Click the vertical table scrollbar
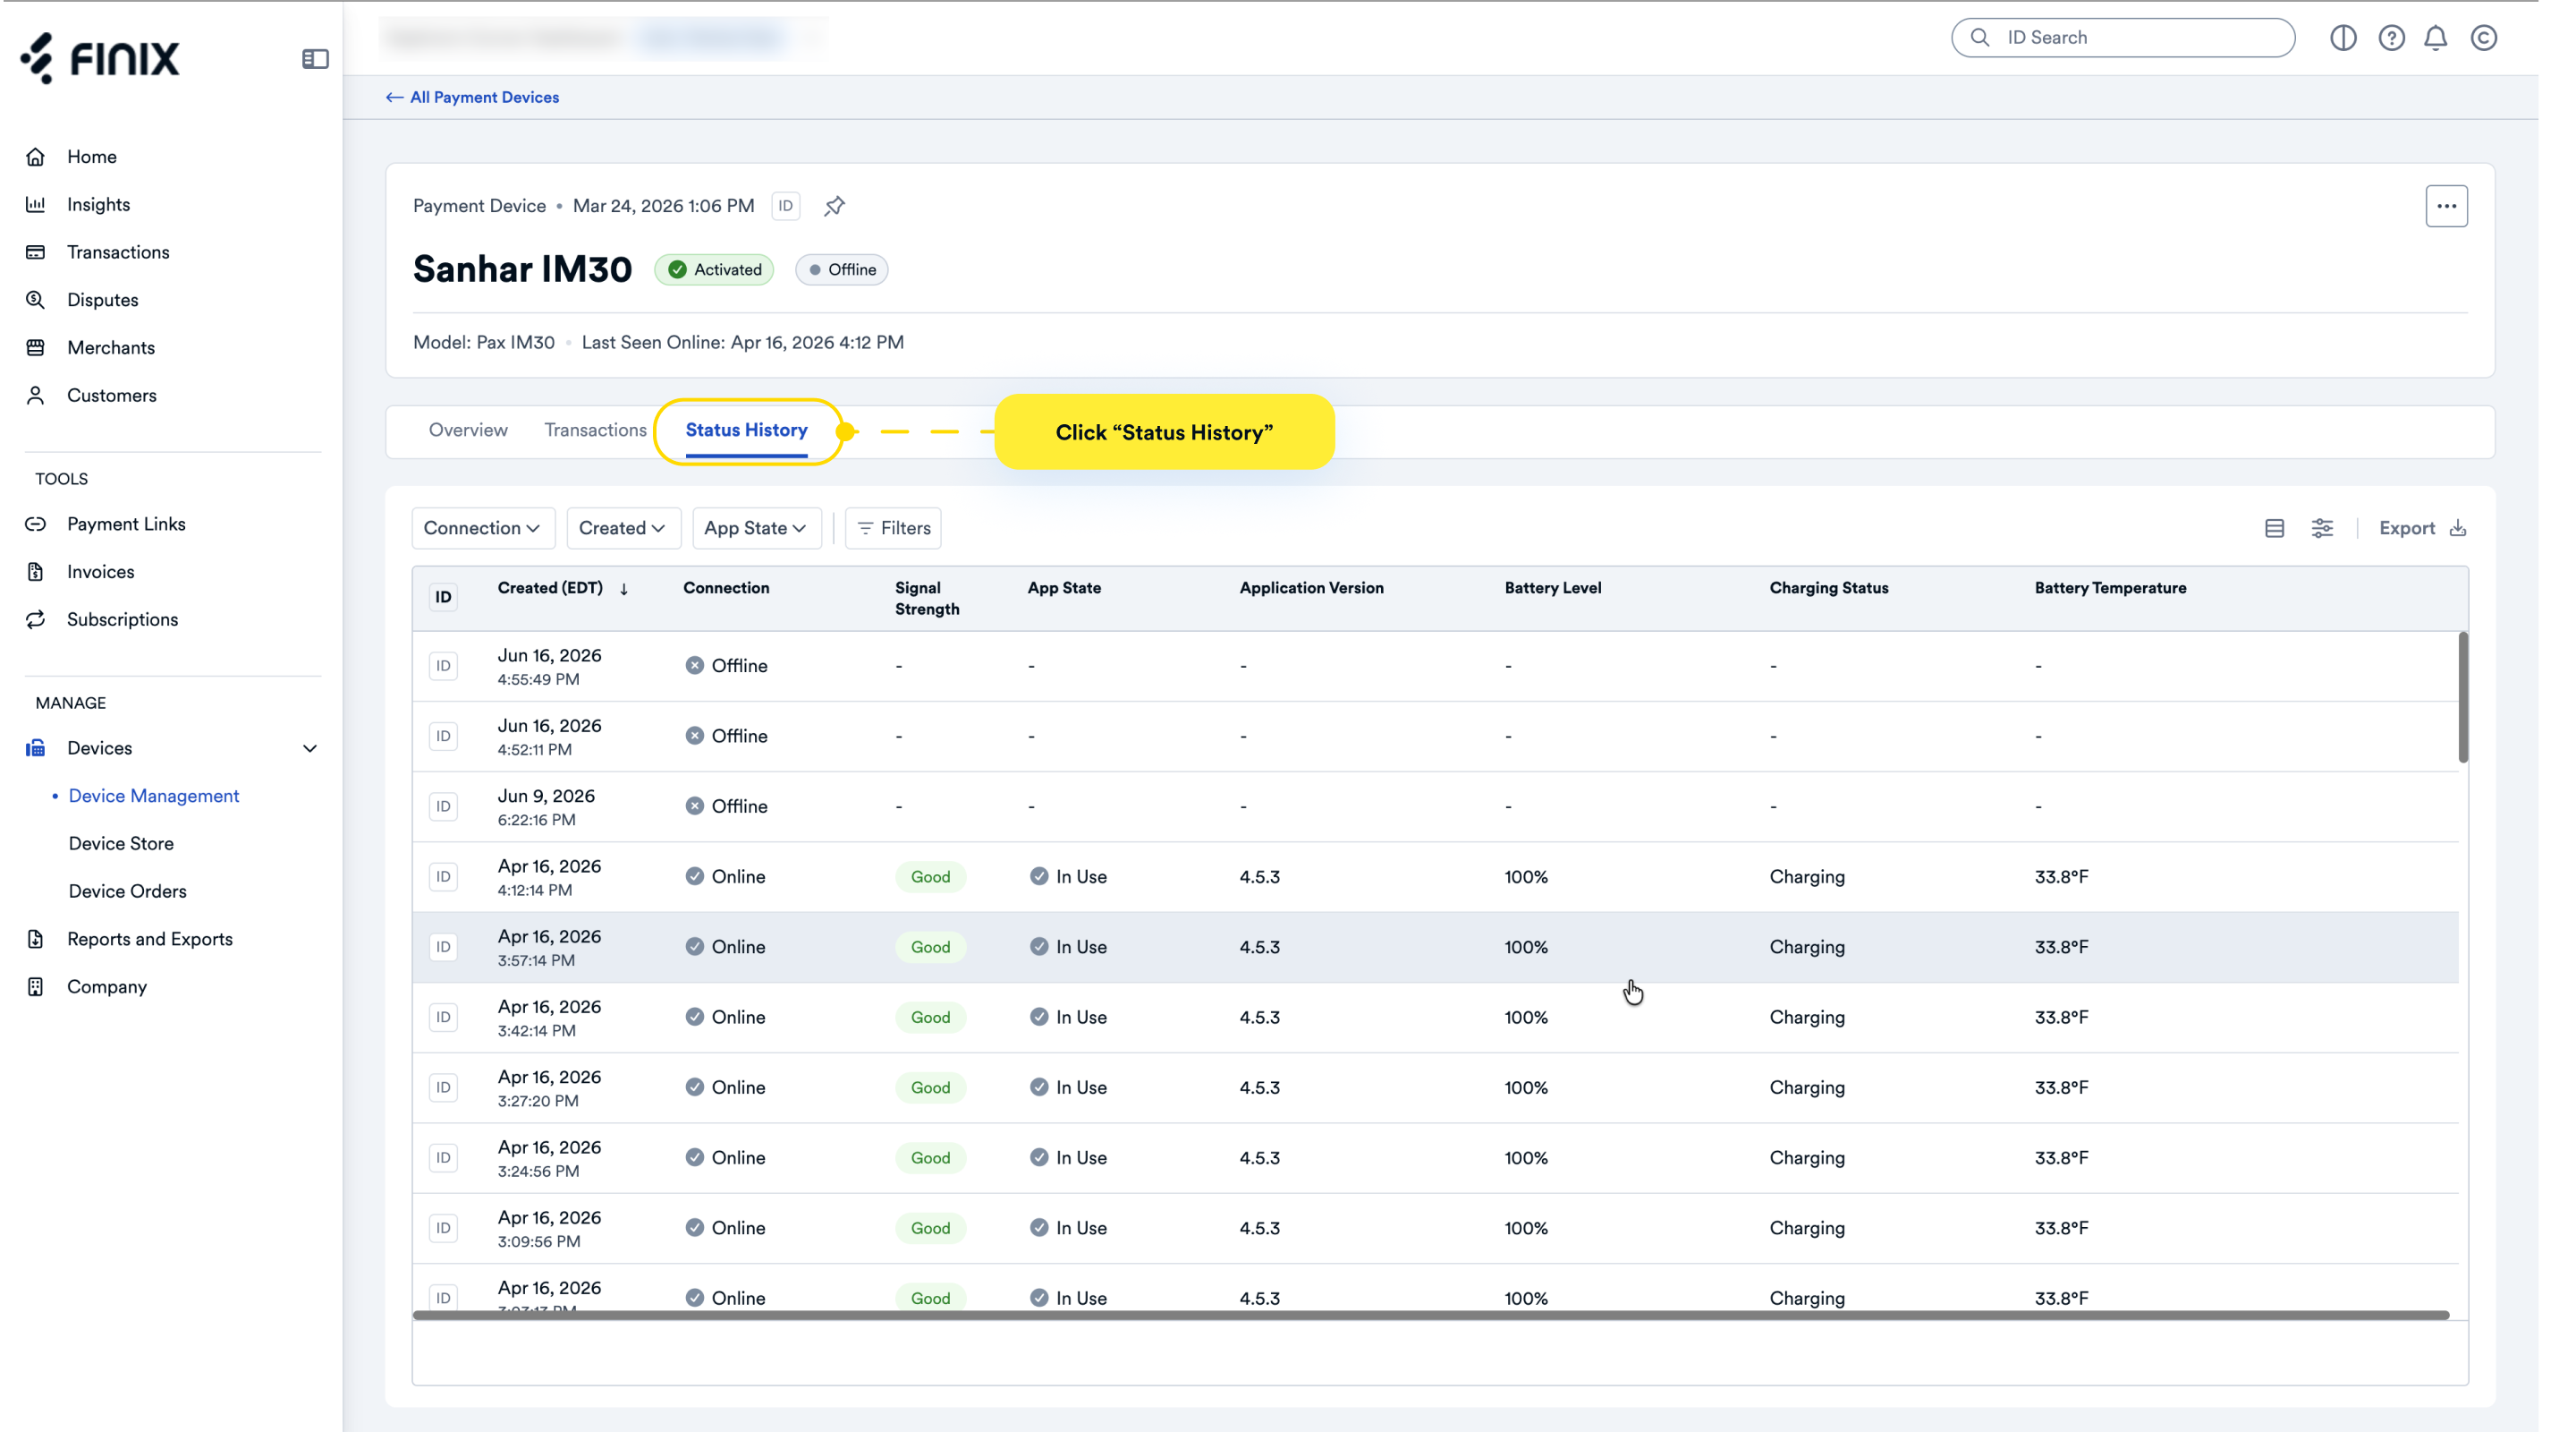The height and width of the screenshot is (1432, 2576). 2462,697
